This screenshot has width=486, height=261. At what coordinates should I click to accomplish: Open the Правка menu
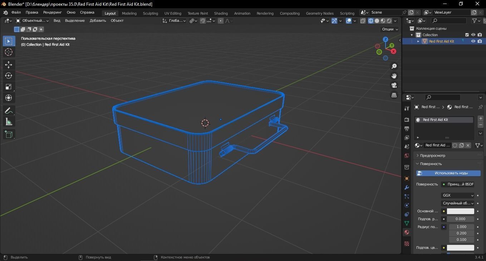[32, 13]
